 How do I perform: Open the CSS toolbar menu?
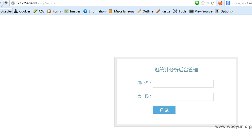click(42, 11)
